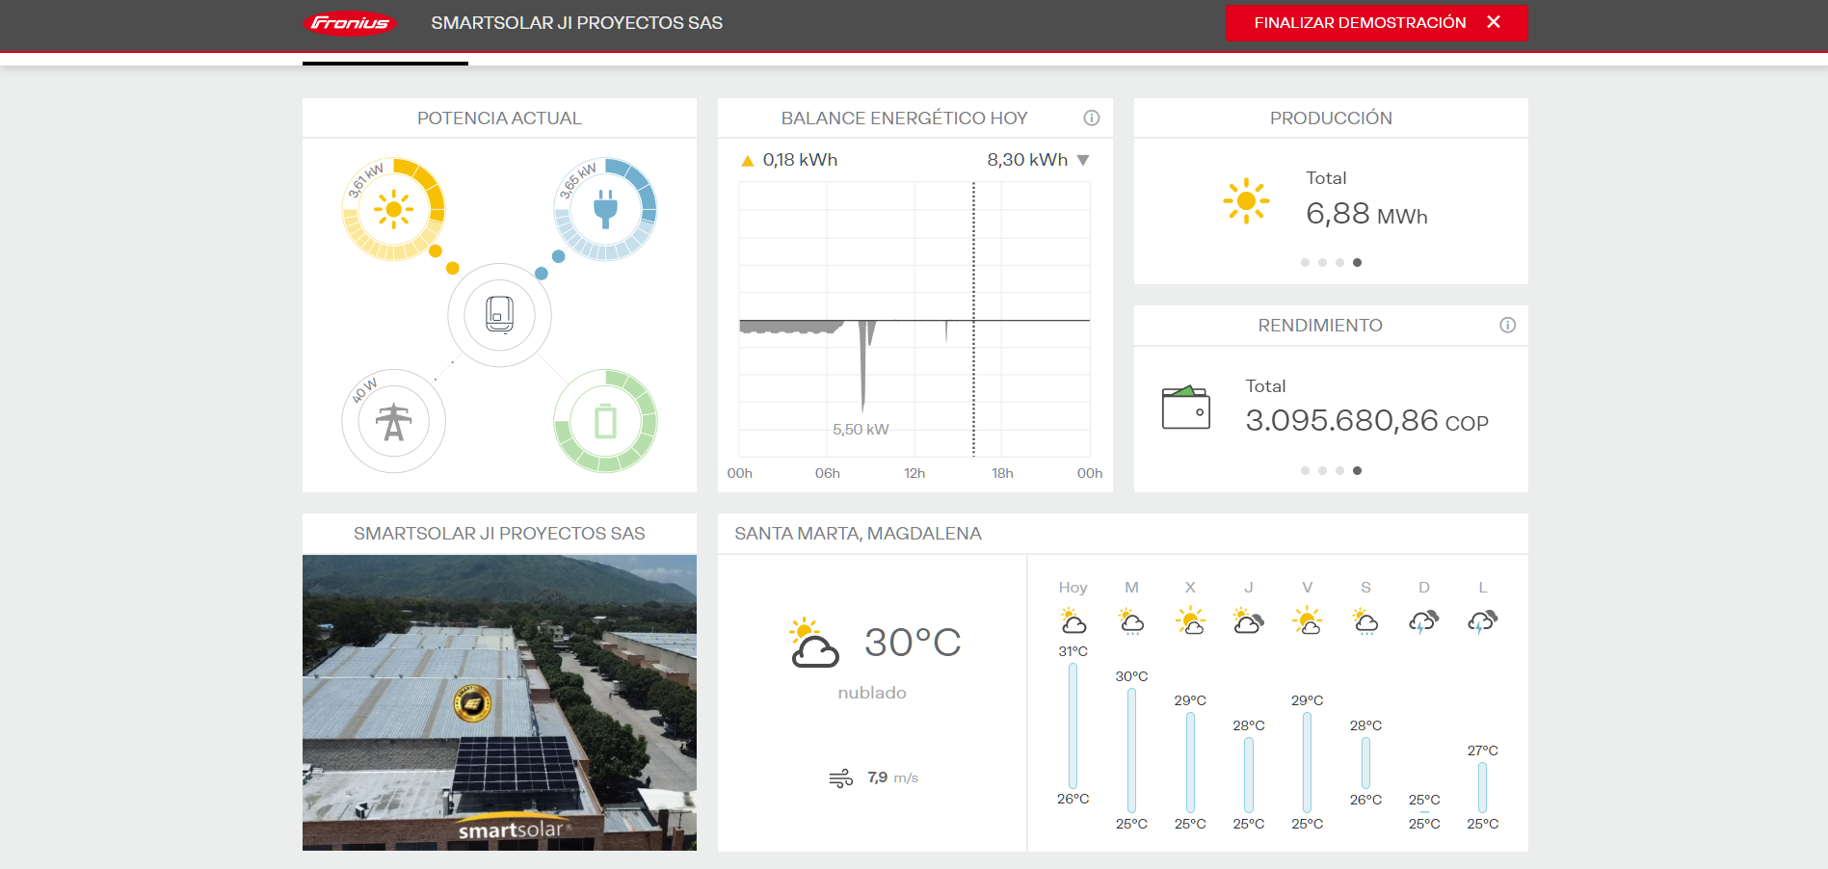Click the solar production sun icon
The height and width of the screenshot is (869, 1828).
pyautogui.click(x=393, y=209)
